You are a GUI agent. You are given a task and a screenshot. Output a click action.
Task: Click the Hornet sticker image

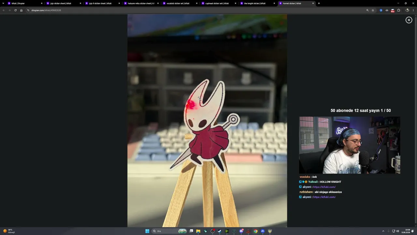click(x=207, y=120)
